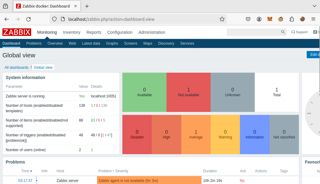Click the Information severity tile

[x=254, y=135]
